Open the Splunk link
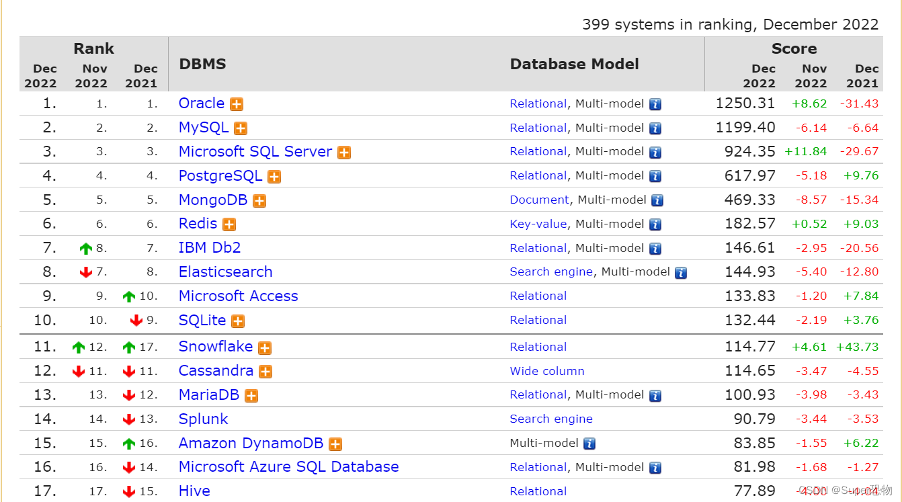The height and width of the screenshot is (502, 902). 204,419
